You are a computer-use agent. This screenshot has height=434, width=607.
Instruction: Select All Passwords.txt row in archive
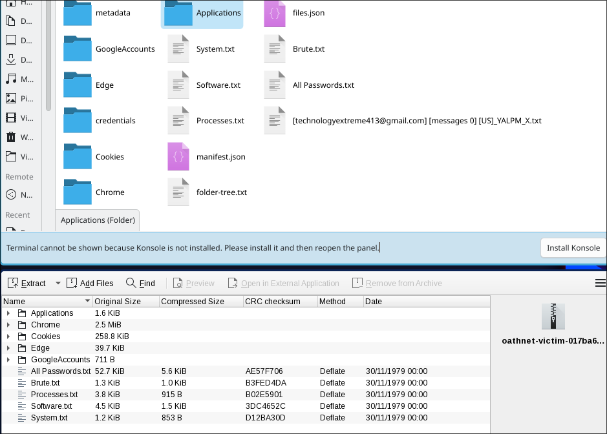[246, 371]
